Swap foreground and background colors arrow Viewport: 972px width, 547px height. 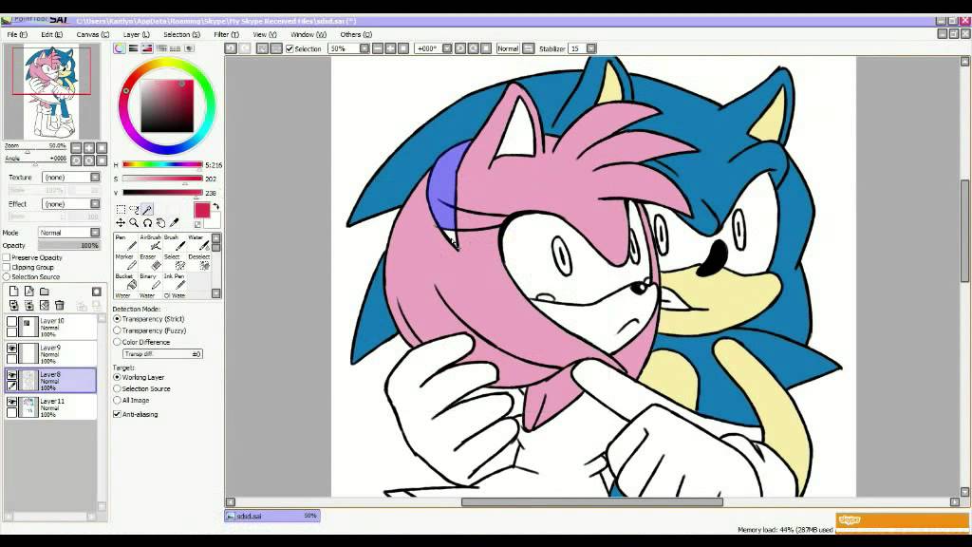tap(215, 206)
